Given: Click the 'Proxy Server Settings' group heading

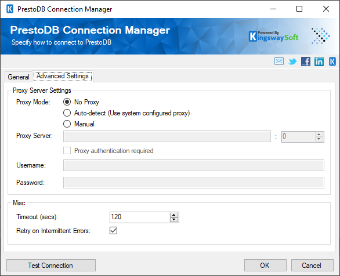Looking at the screenshot, I should click(42, 90).
